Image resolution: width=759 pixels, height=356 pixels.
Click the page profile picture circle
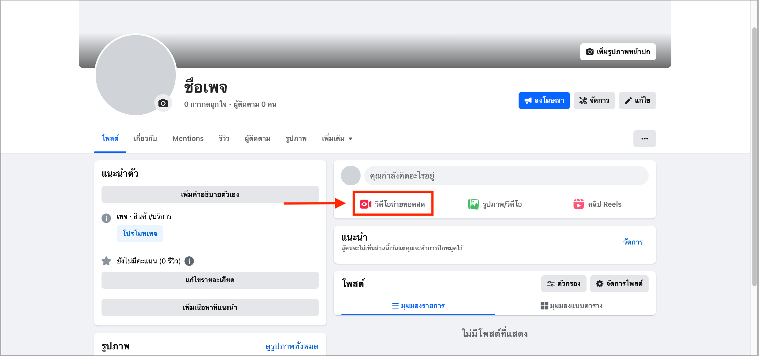point(136,75)
